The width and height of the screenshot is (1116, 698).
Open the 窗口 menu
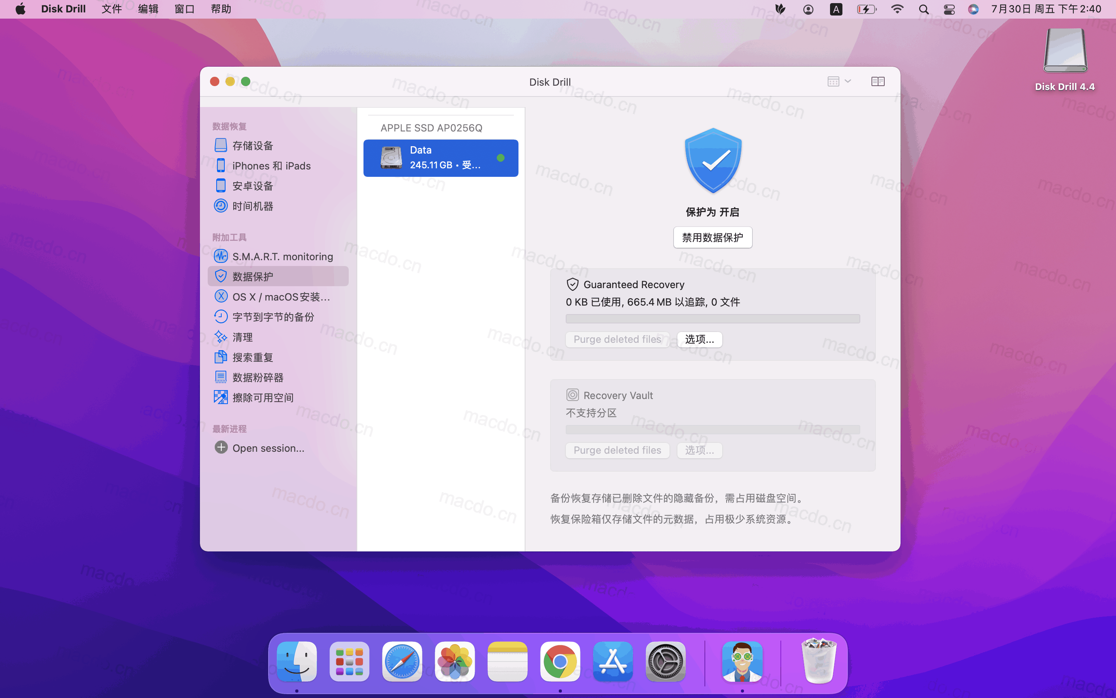point(184,9)
